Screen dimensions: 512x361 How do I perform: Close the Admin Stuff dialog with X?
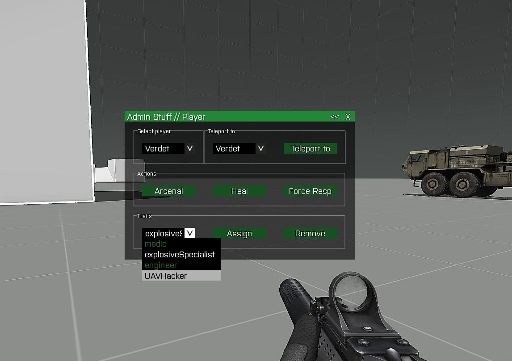348,117
